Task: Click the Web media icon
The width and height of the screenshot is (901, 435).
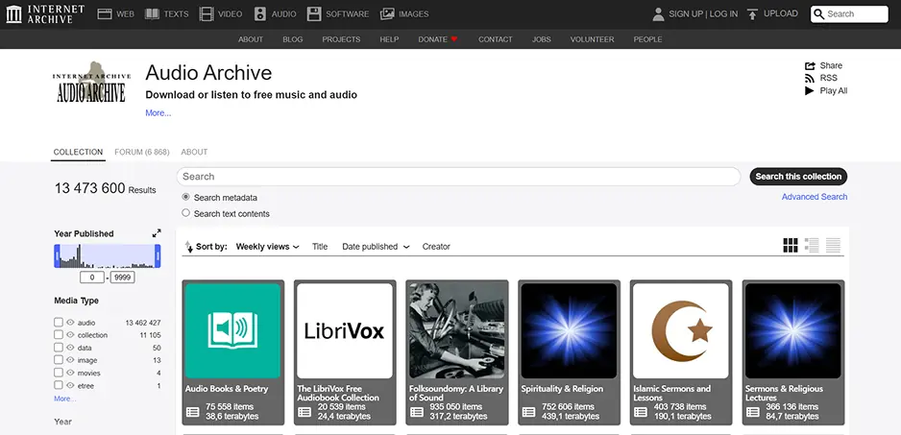Action: 104,13
